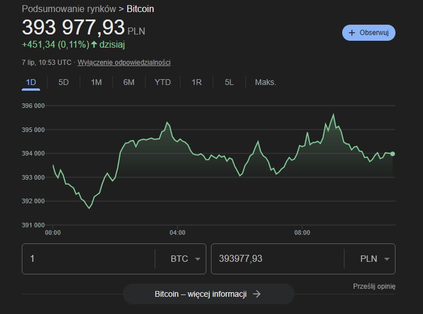Image resolution: width=423 pixels, height=314 pixels.
Task: Click the 391 000 price axis label
Action: coord(33,225)
